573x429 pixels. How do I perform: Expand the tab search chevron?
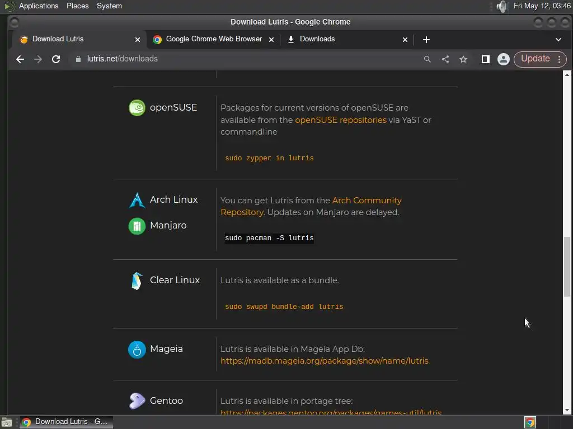coord(558,40)
